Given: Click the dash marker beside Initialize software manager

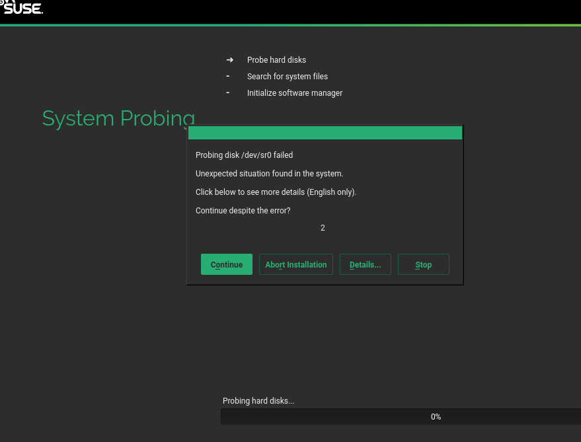Looking at the screenshot, I should coord(228,92).
